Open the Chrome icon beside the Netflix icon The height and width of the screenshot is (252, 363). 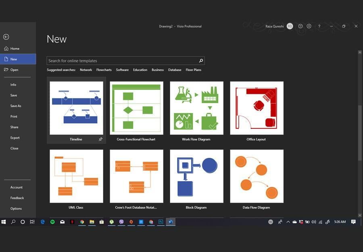(82, 222)
